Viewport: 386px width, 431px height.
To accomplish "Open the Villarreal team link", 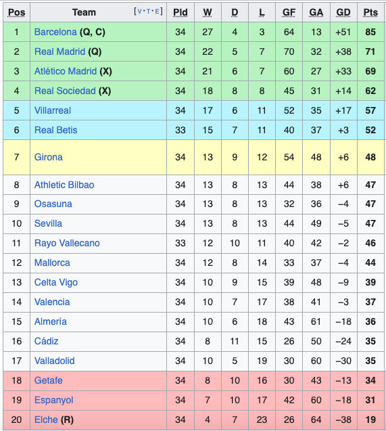I will (x=53, y=110).
